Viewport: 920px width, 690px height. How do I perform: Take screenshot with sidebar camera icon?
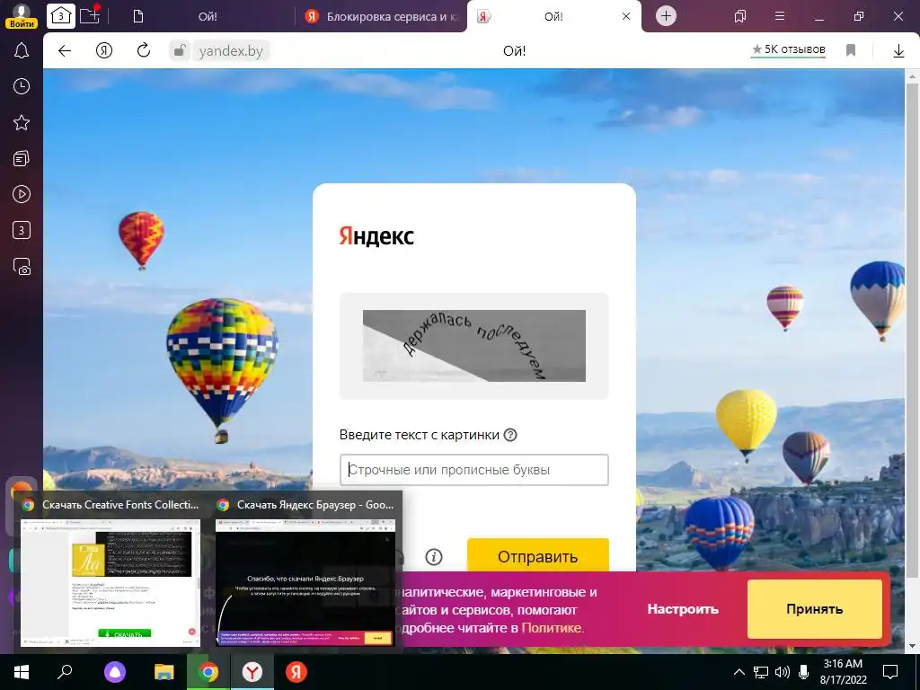coord(22,266)
